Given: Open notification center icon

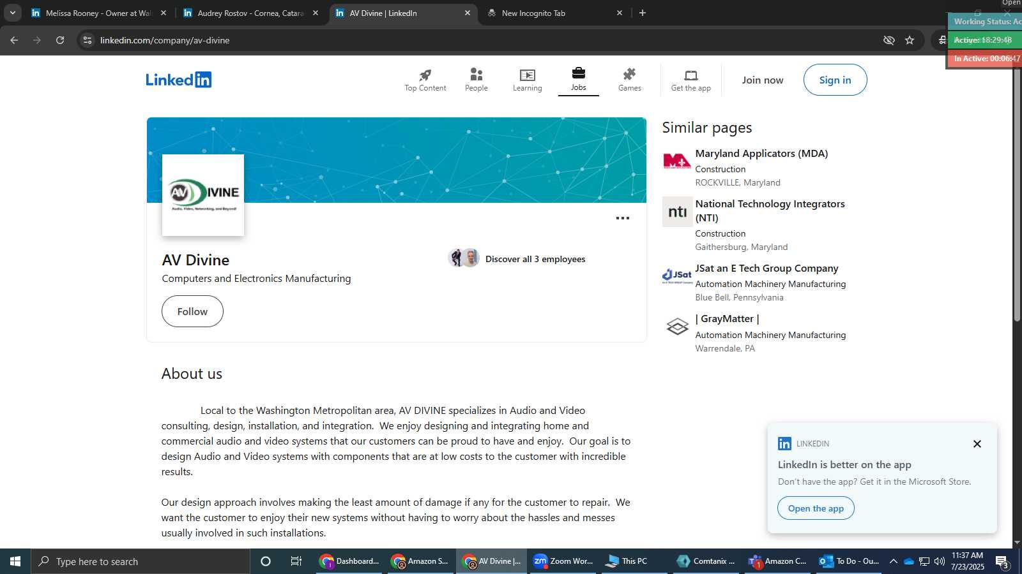Looking at the screenshot, I should (1002, 562).
